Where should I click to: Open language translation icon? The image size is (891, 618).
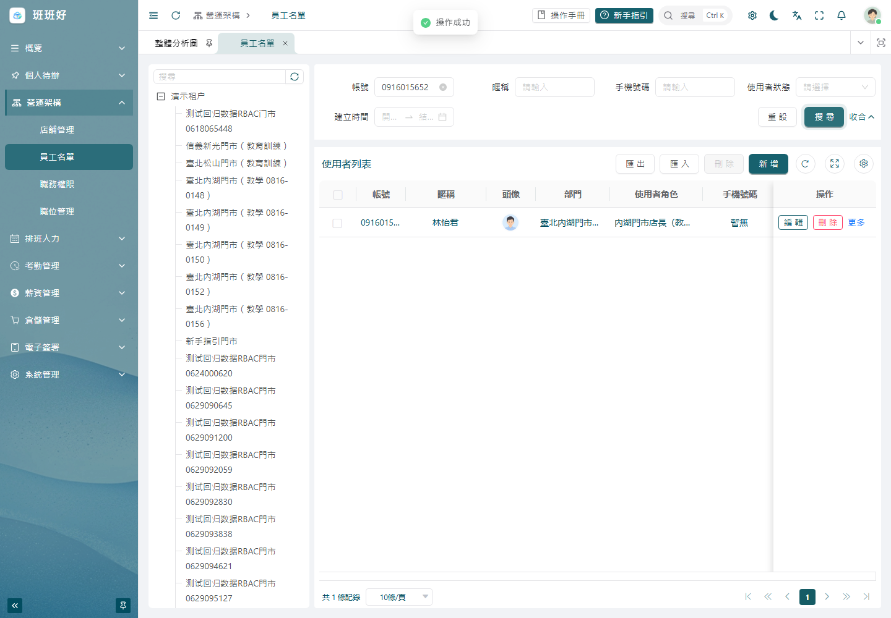[x=797, y=15]
